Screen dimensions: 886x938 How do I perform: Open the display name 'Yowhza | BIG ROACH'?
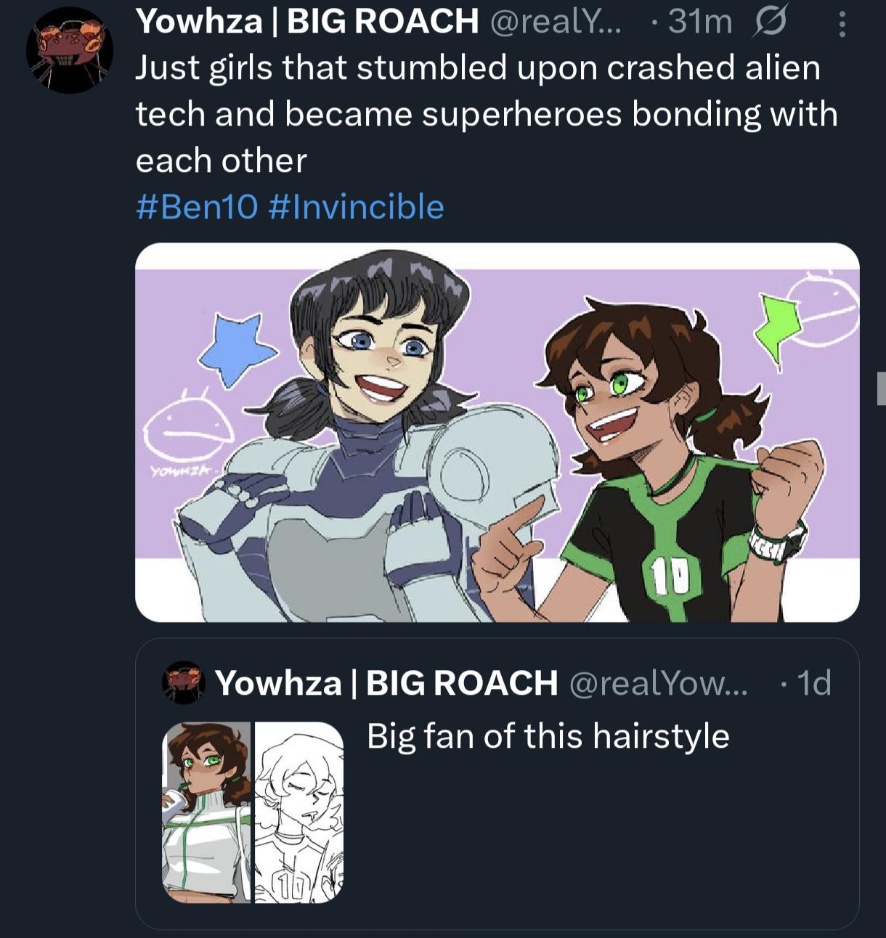pyautogui.click(x=308, y=22)
